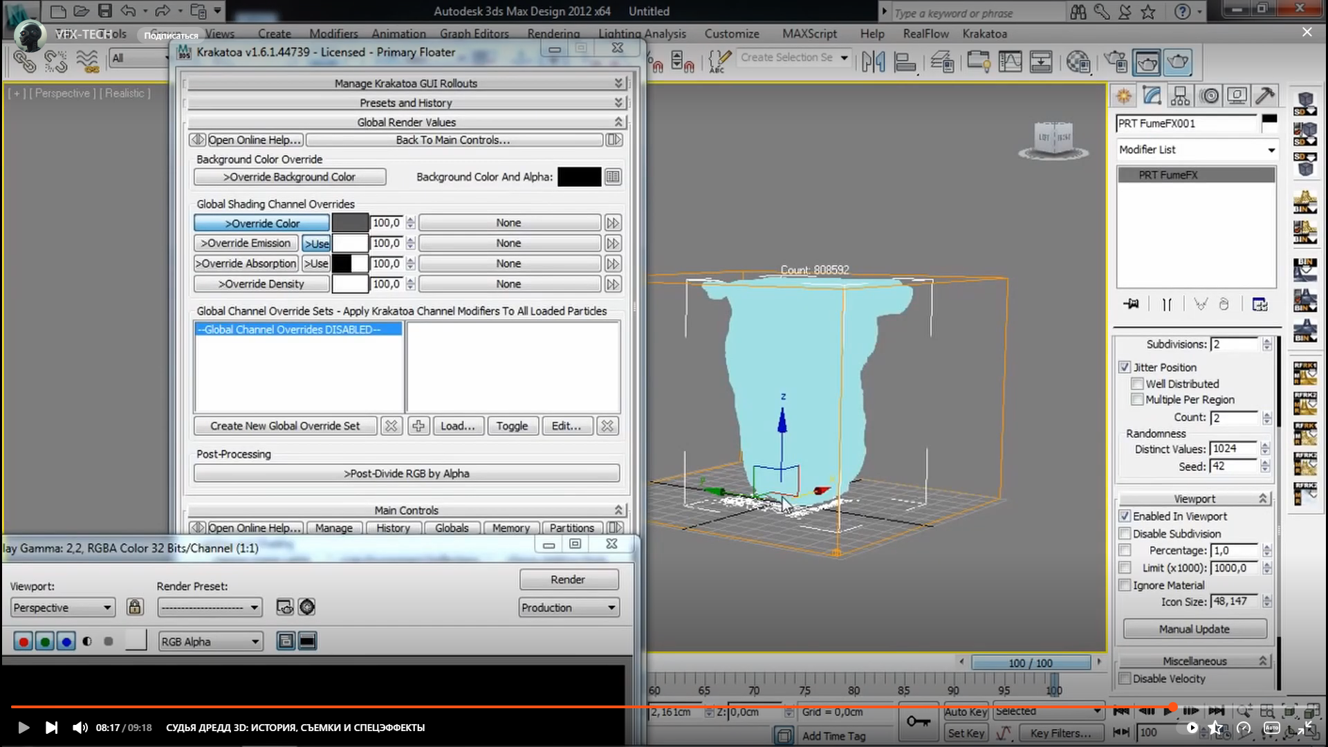1328x747 pixels.
Task: Open the Create command panel tab
Action: 1124,95
